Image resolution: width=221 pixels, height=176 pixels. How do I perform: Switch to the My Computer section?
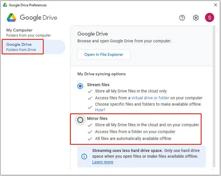click(x=29, y=33)
